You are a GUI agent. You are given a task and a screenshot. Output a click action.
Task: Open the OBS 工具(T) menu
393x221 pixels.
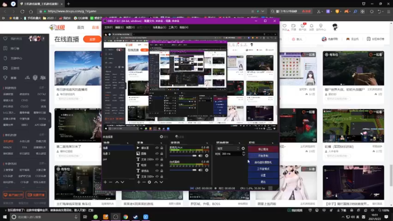[x=173, y=28]
